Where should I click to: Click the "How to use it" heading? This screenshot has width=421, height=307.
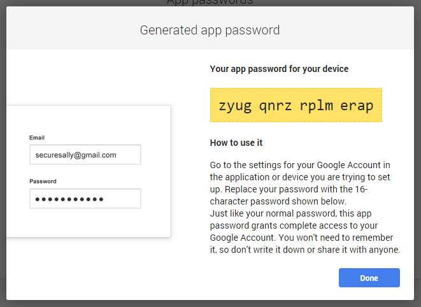(x=236, y=143)
